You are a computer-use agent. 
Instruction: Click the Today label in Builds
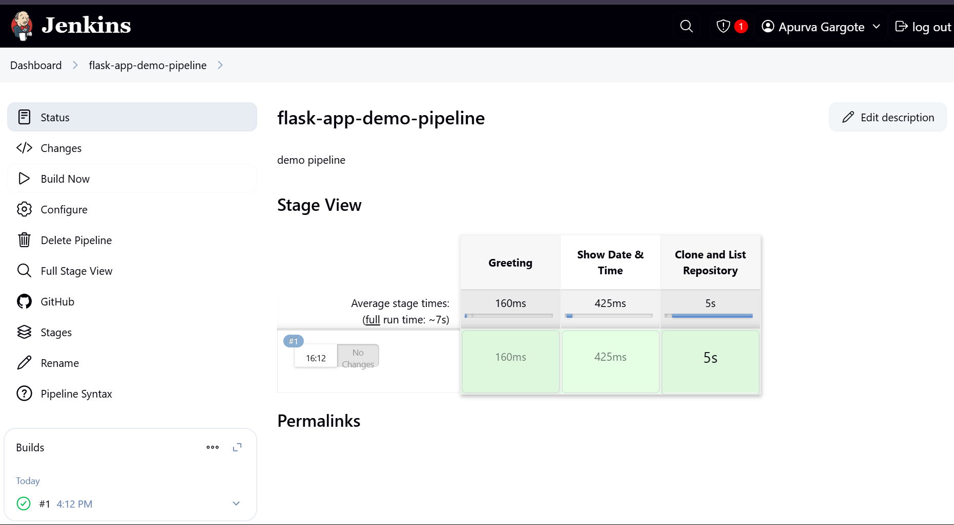(x=28, y=481)
